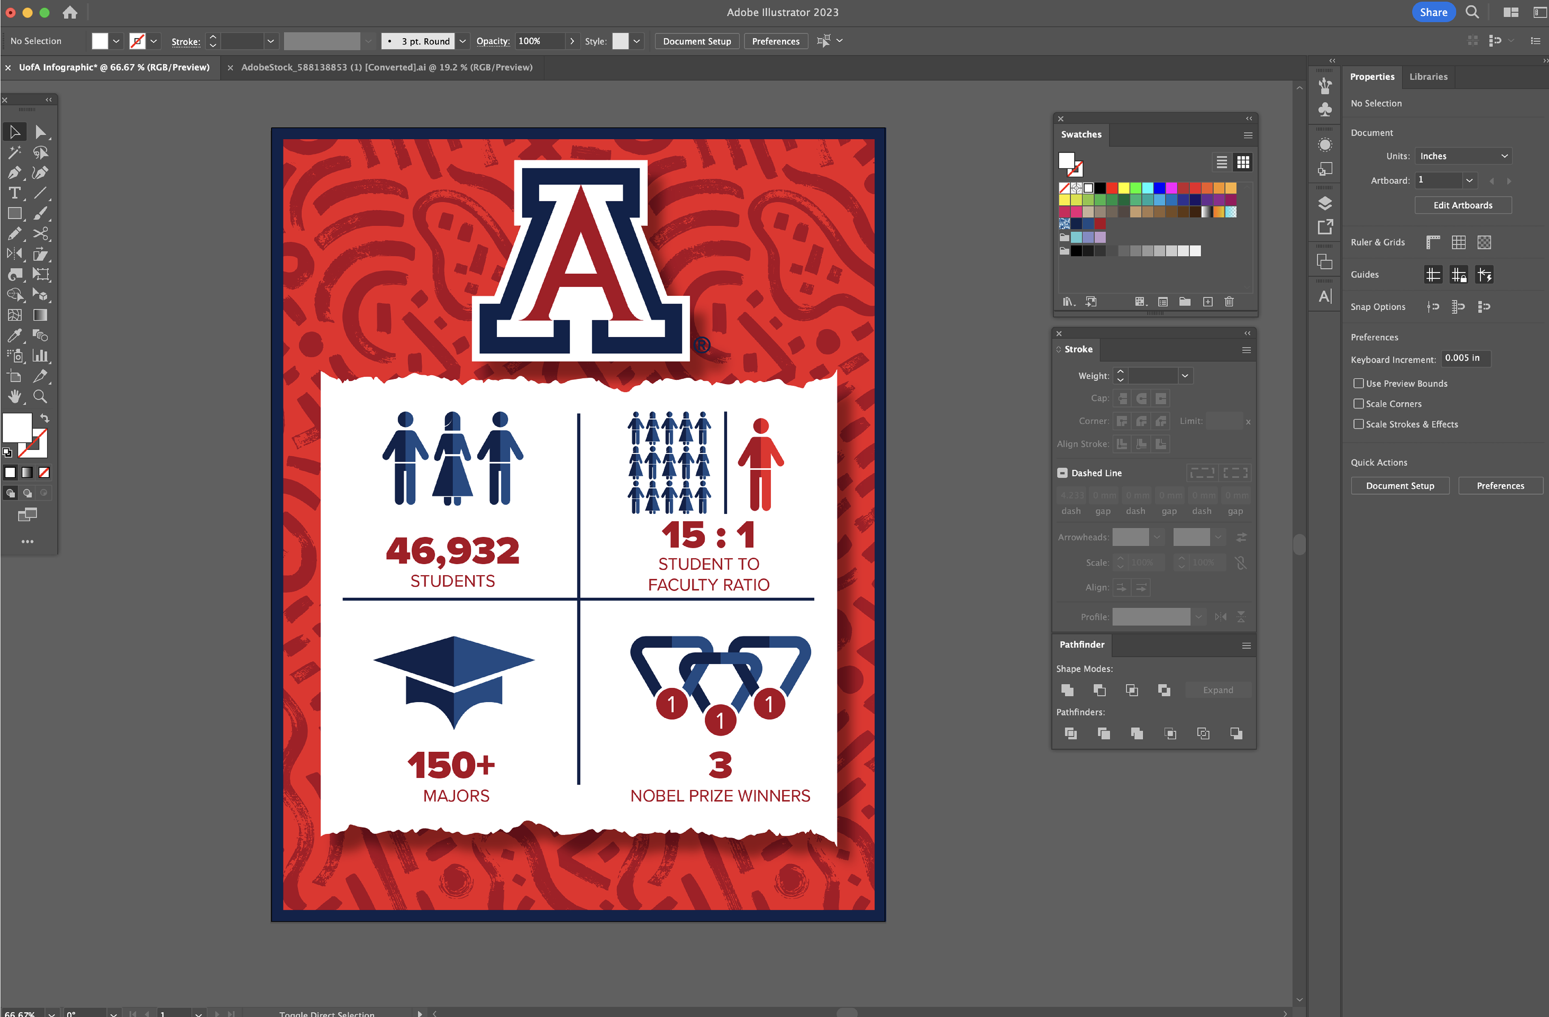This screenshot has height=1017, width=1549.
Task: Click the blue Share button
Action: pos(1433,12)
